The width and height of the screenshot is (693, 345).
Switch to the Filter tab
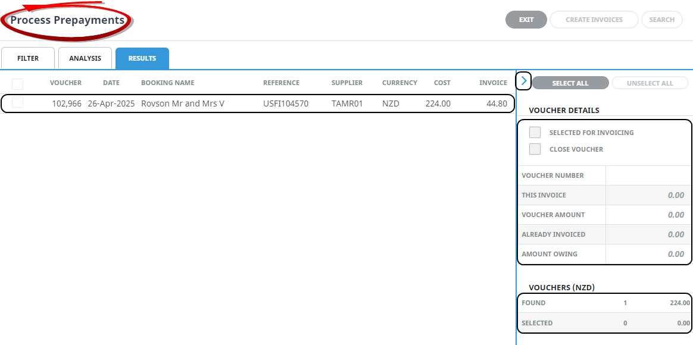[x=28, y=58]
